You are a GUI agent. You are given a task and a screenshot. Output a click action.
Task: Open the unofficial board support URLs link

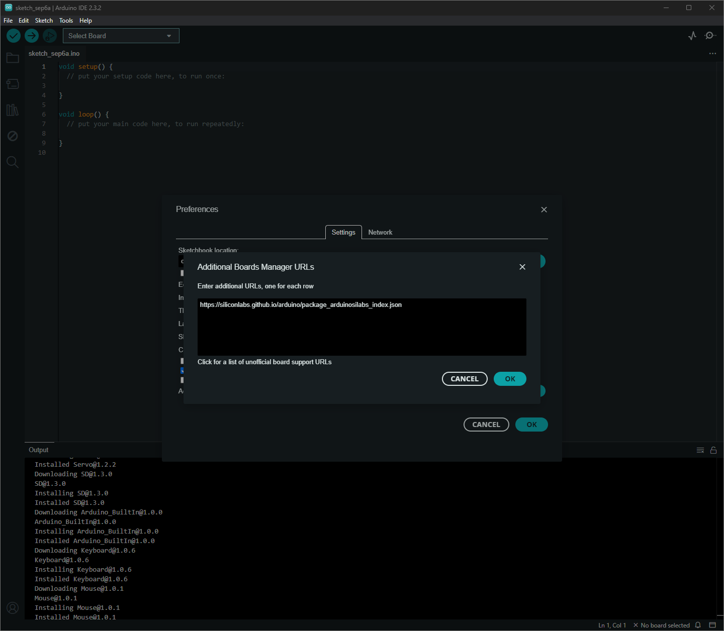tap(264, 362)
